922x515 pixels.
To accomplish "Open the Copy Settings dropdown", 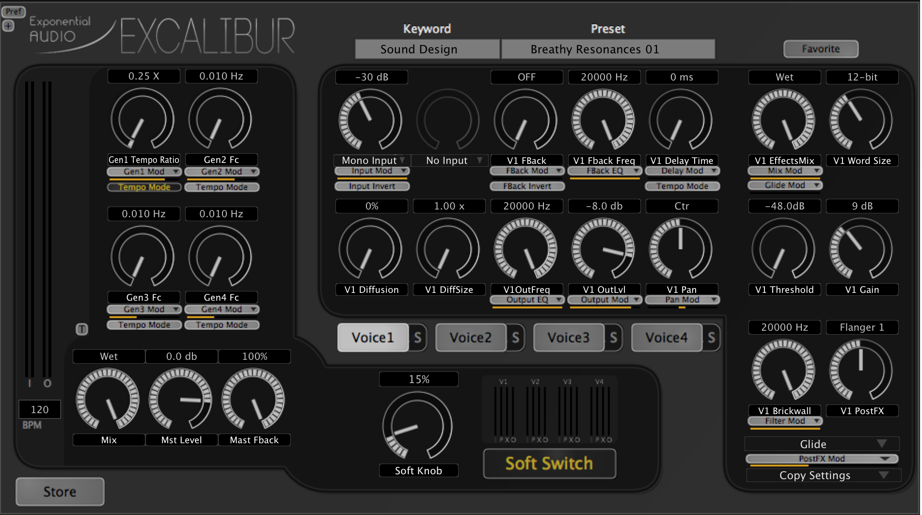I will pyautogui.click(x=823, y=475).
